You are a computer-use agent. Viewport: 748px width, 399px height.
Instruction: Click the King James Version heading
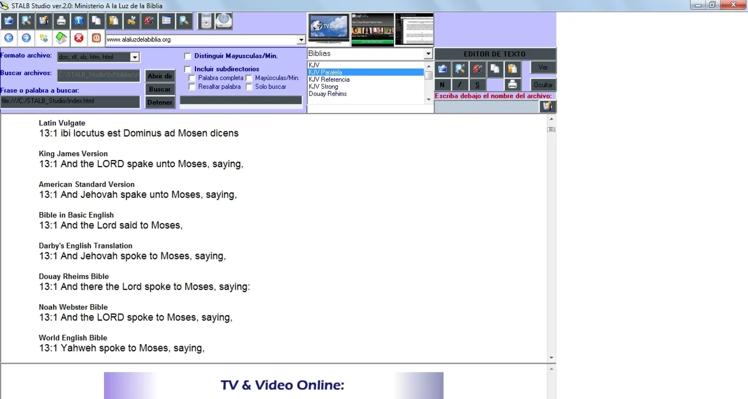coord(73,154)
